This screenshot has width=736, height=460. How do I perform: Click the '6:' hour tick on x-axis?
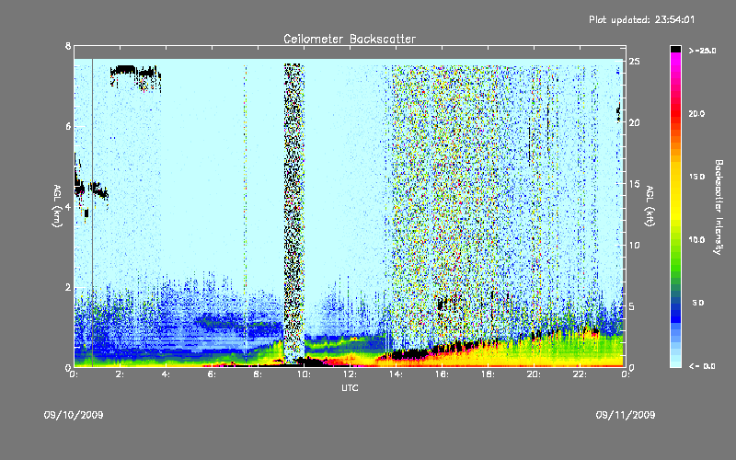click(212, 374)
